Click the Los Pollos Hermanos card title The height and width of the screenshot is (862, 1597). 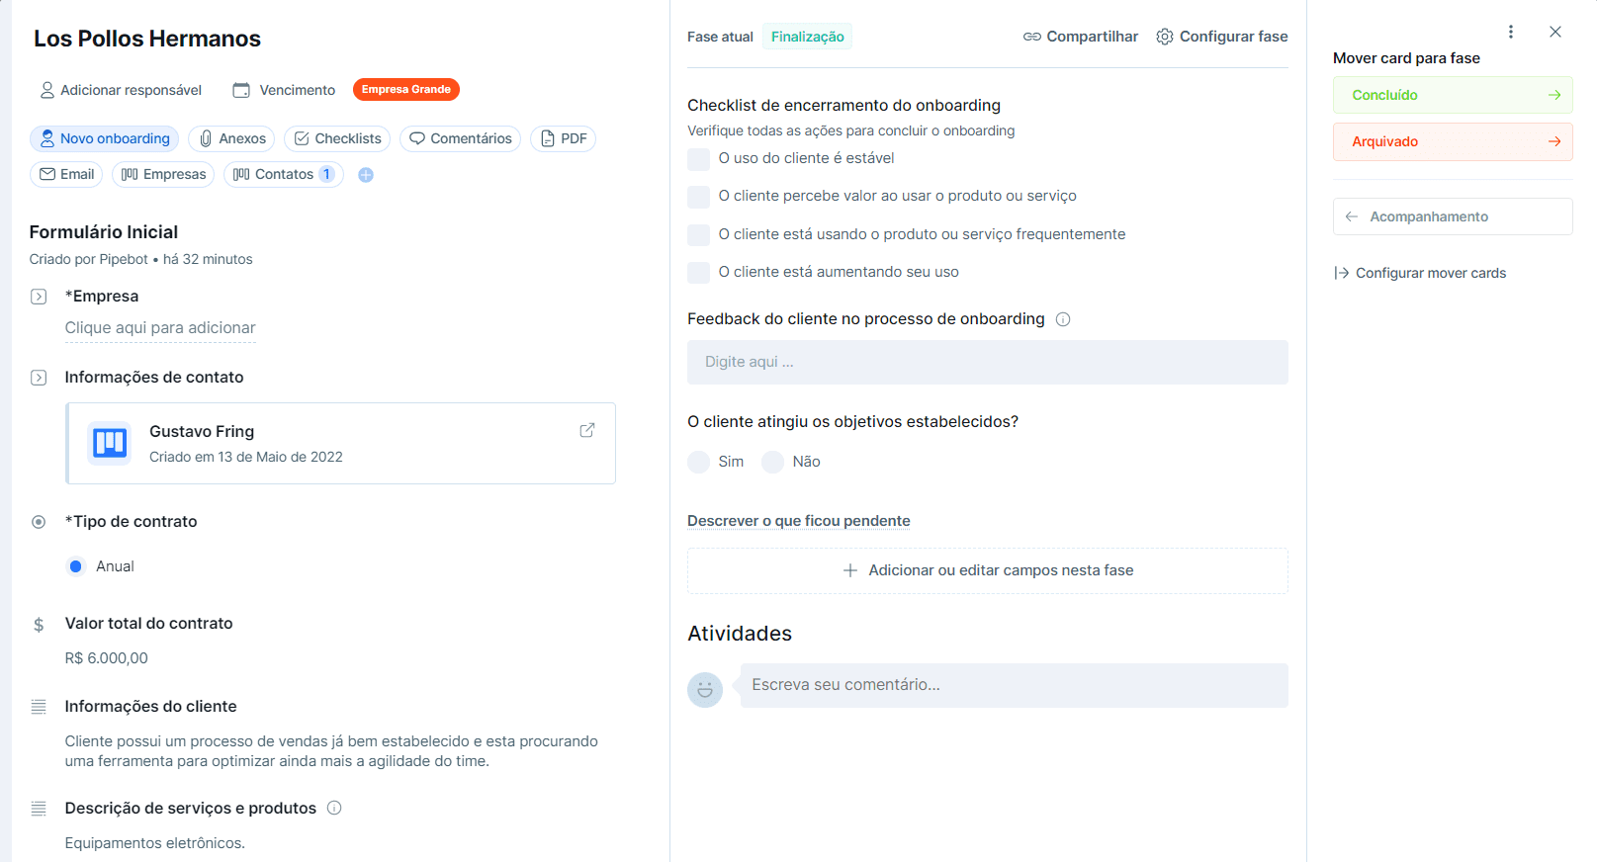point(147,39)
